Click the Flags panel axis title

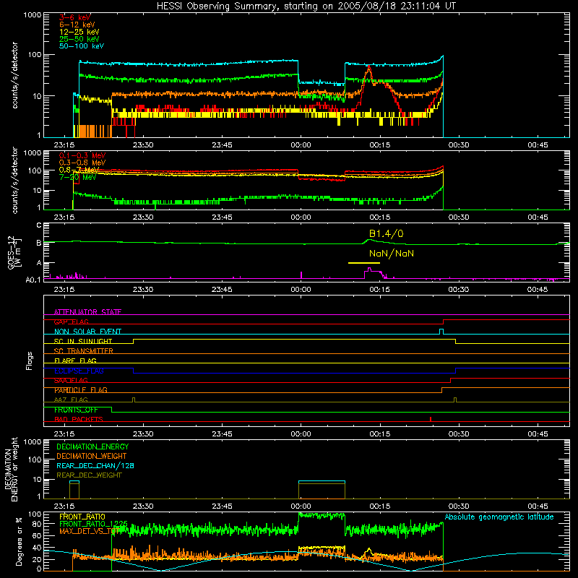tap(29, 361)
